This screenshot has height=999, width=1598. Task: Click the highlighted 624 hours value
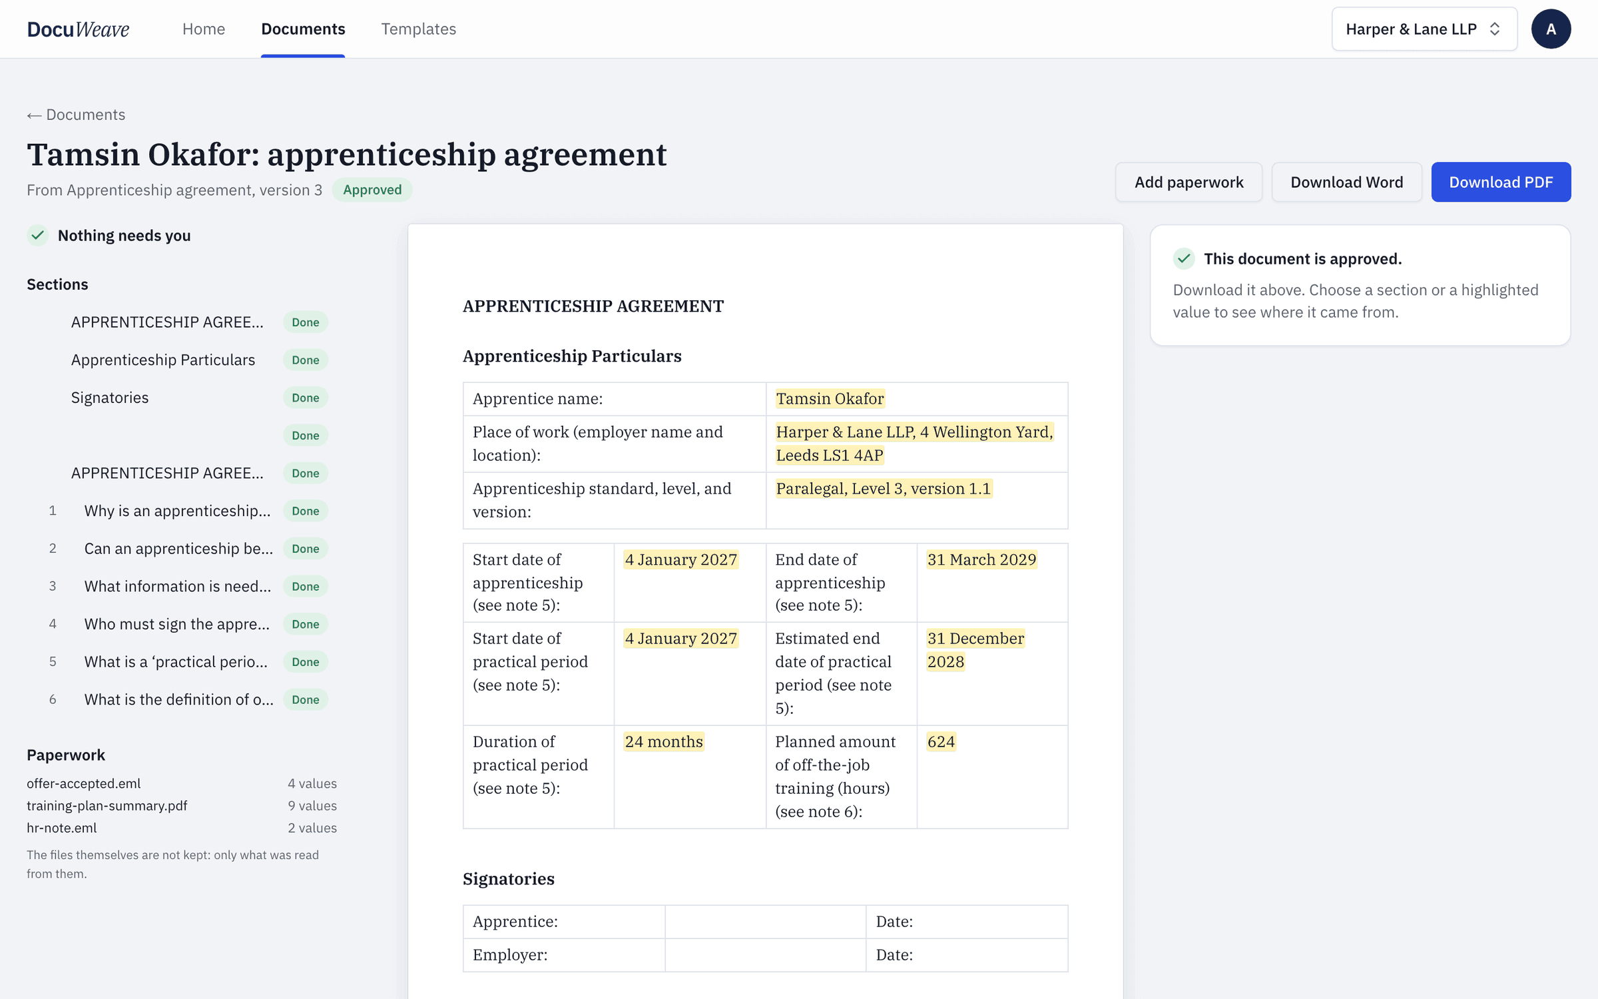click(941, 742)
